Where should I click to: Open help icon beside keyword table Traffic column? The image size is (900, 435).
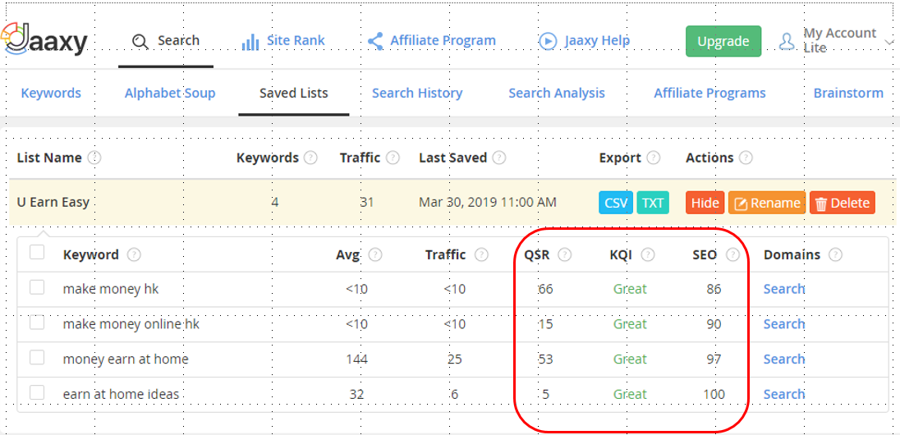[481, 254]
